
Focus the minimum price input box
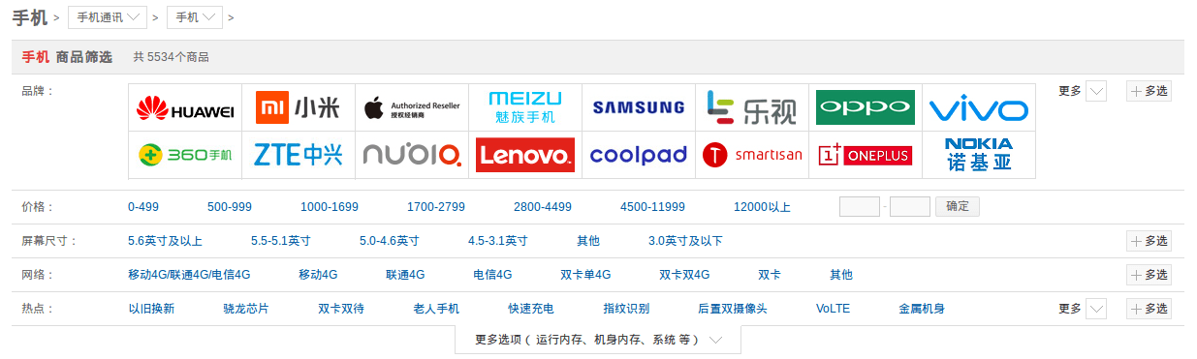[860, 206]
